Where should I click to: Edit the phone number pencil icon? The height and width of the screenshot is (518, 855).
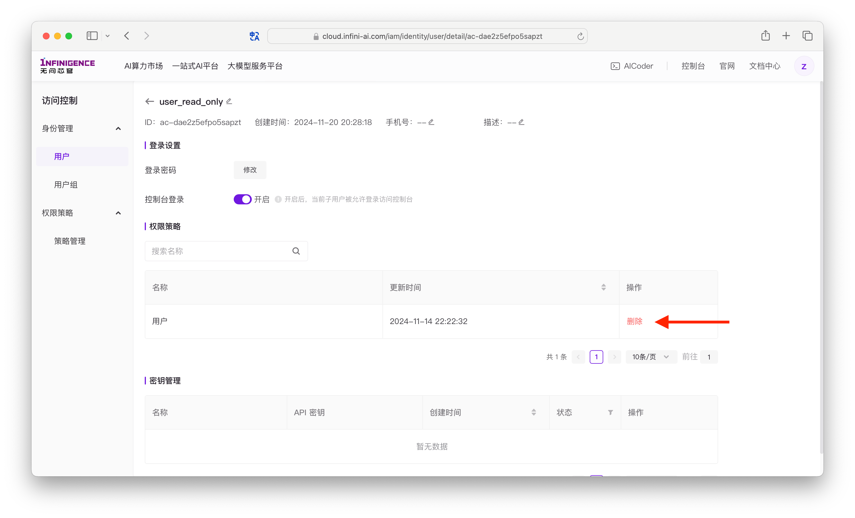431,122
